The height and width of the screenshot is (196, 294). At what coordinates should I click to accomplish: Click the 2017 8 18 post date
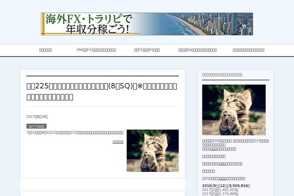[x=37, y=117]
